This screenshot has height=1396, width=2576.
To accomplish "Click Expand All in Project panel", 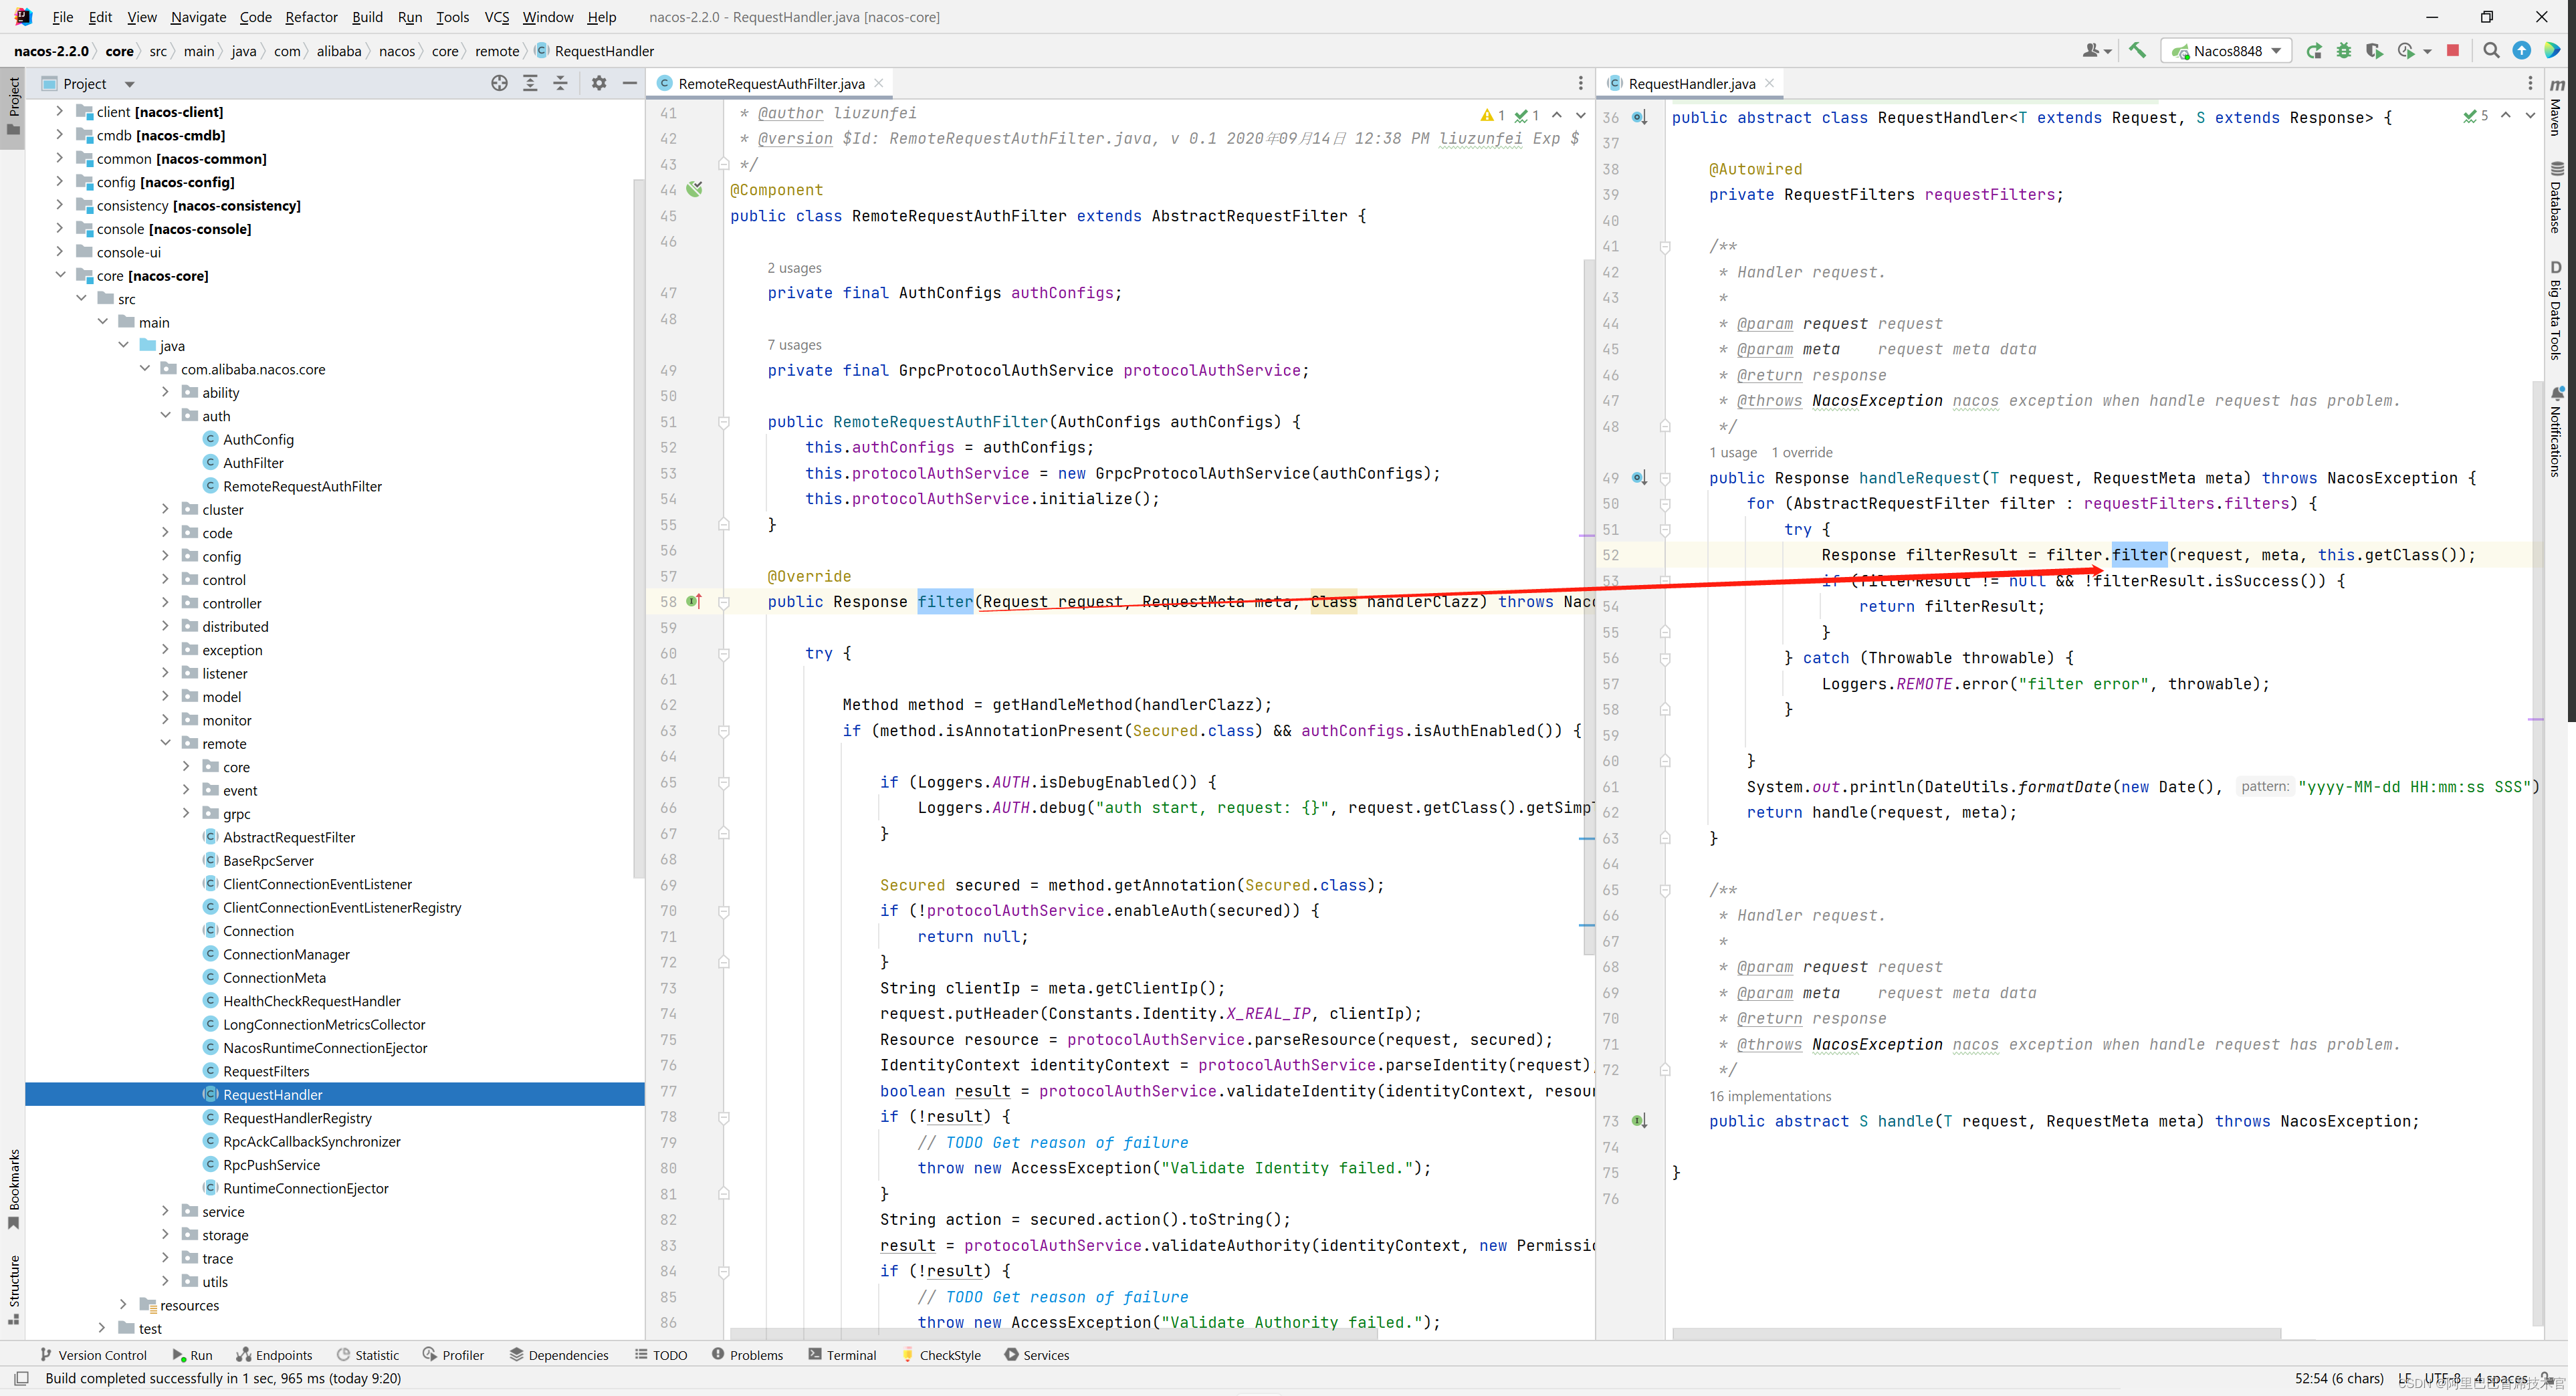I will (x=530, y=83).
